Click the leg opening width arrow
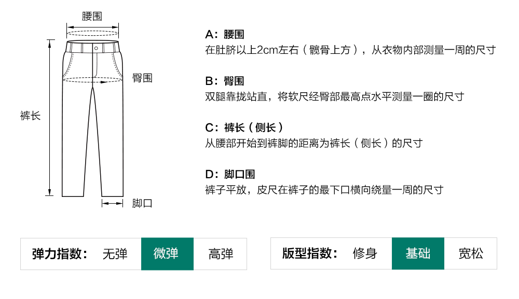This screenshot has height=299, width=519. pos(113,203)
